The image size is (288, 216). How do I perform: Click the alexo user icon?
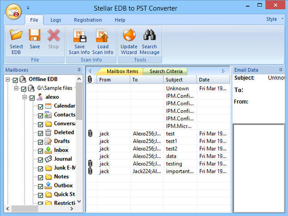coord(40,97)
